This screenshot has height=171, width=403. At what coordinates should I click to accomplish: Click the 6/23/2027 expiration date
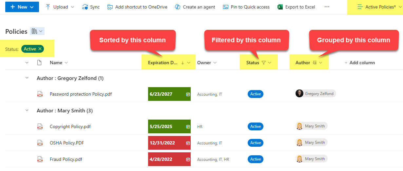point(161,94)
